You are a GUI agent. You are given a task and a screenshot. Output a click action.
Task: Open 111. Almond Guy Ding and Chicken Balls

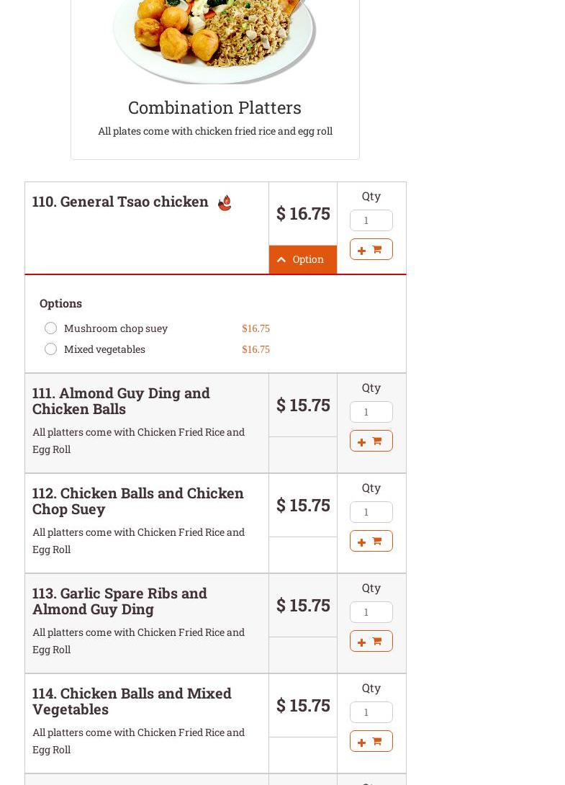[121, 400]
